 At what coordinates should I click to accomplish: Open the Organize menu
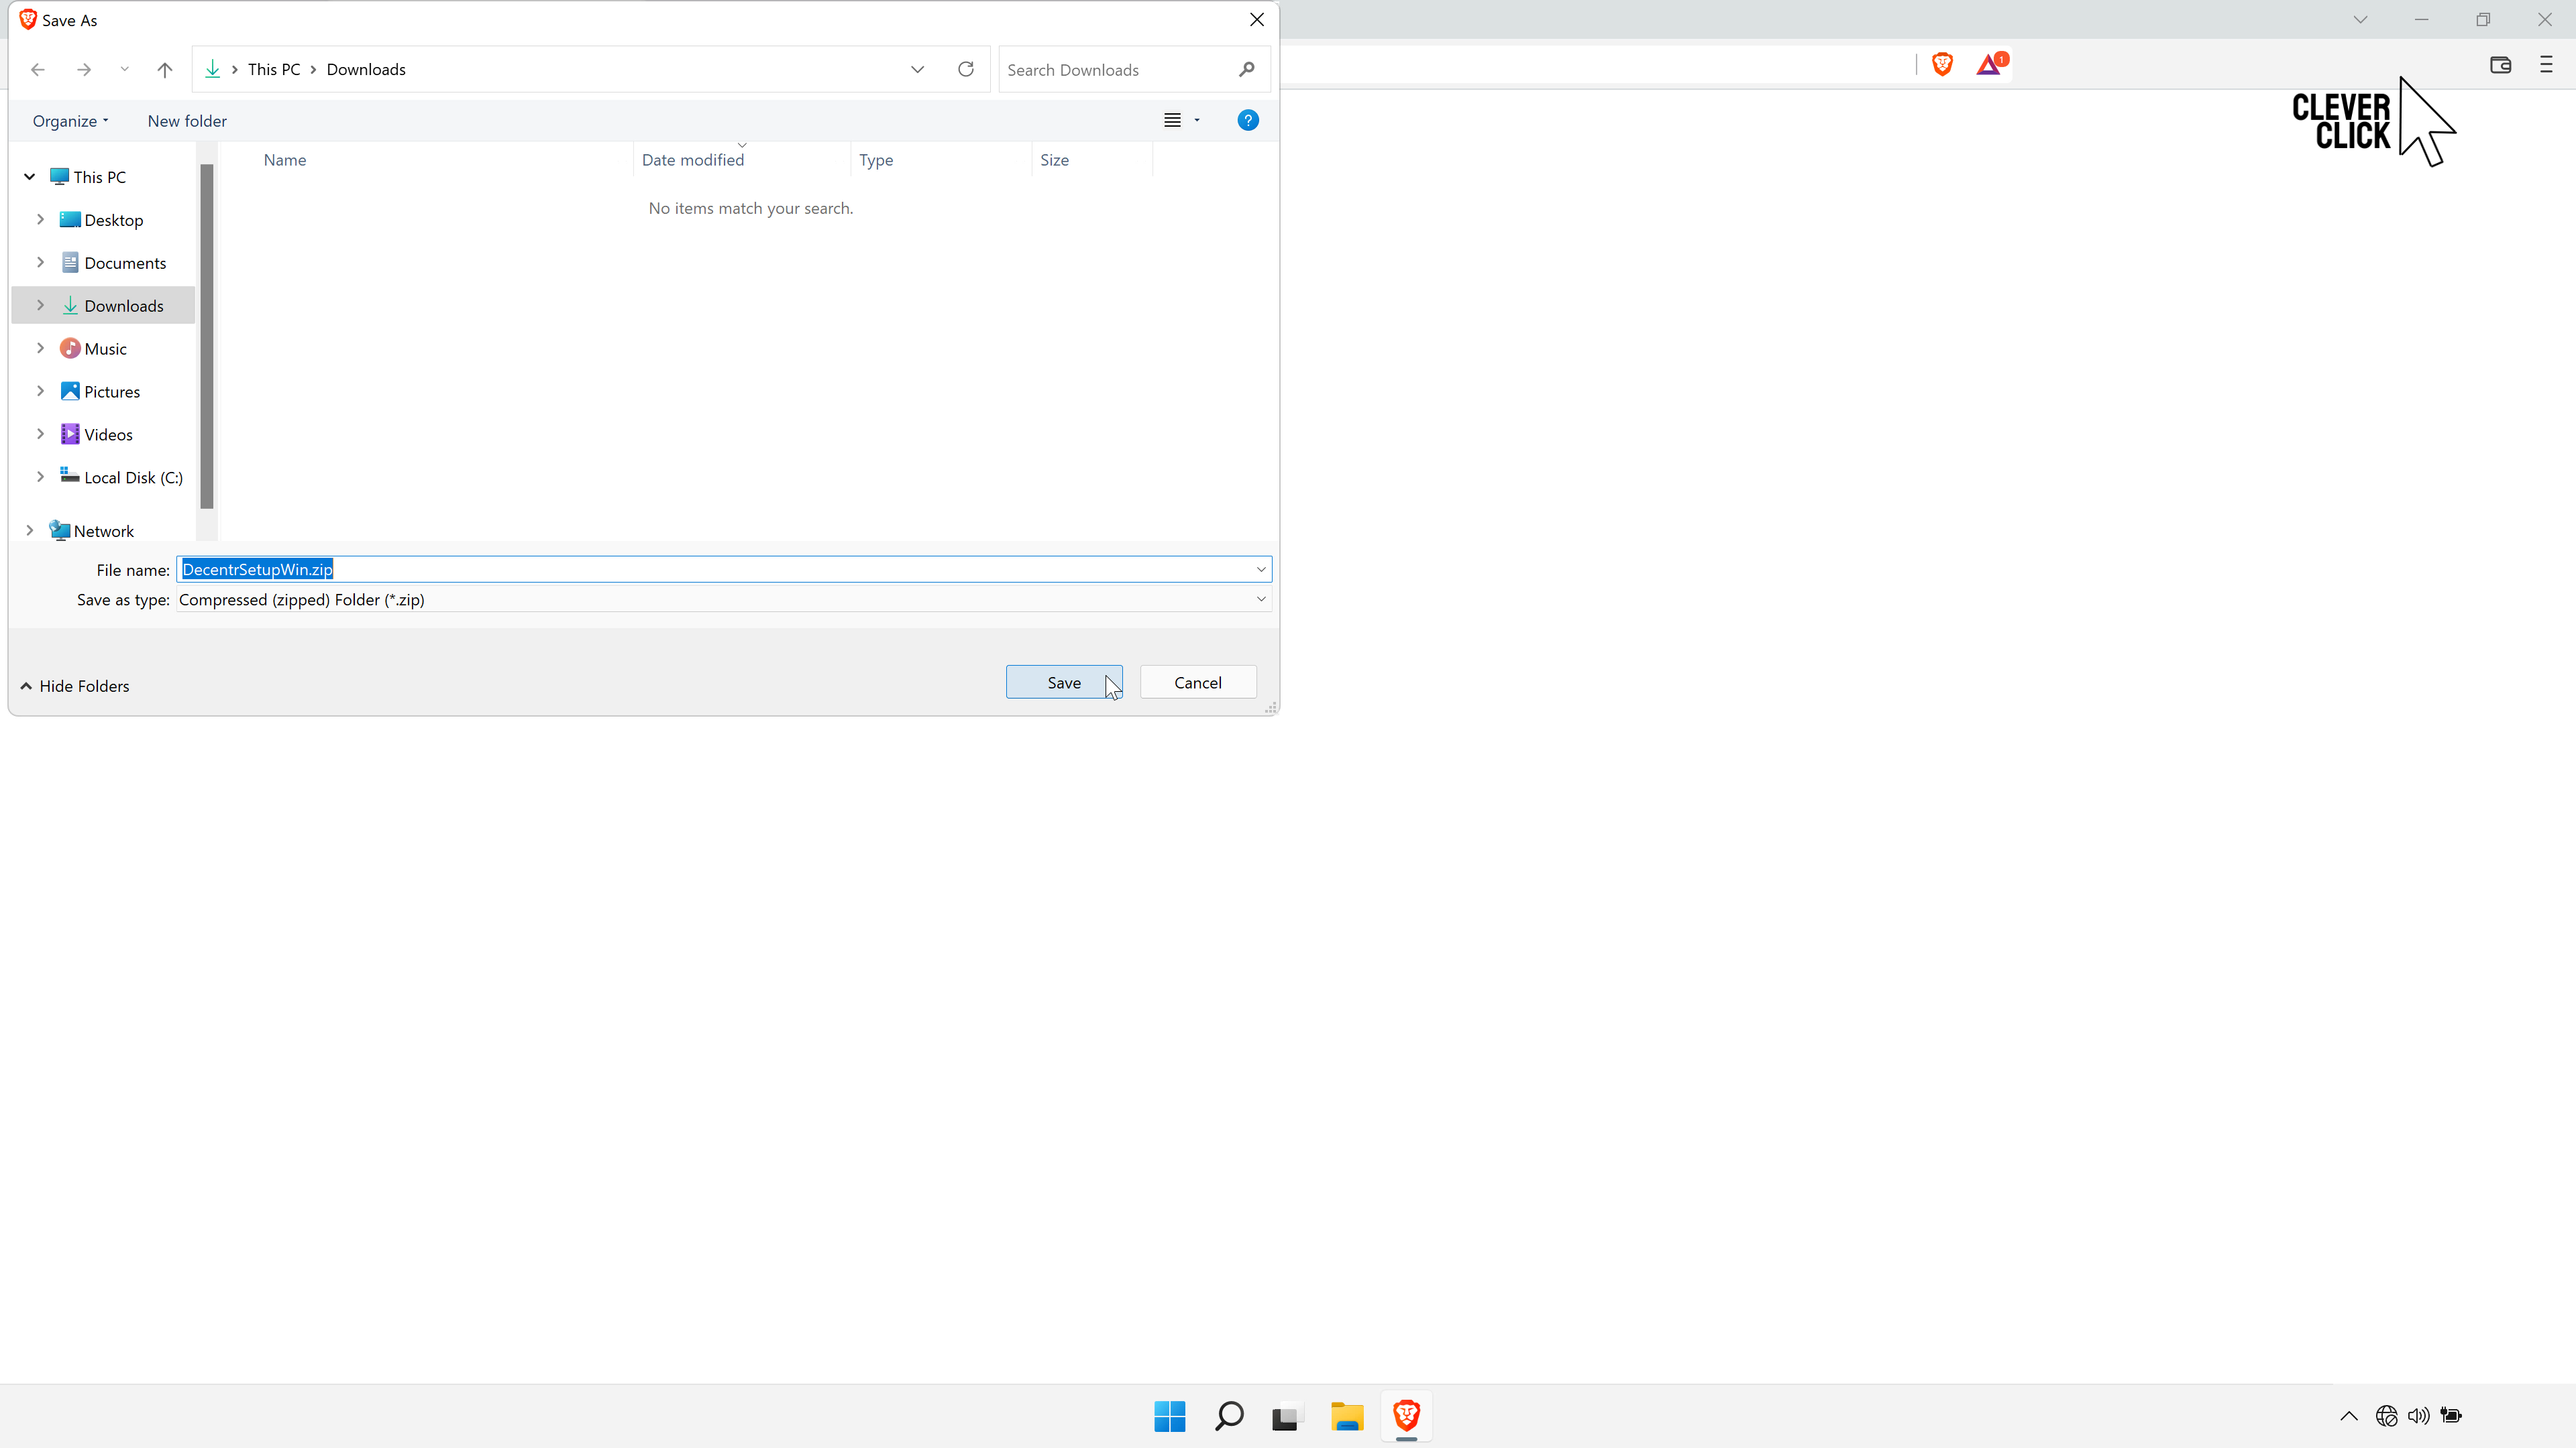point(70,121)
